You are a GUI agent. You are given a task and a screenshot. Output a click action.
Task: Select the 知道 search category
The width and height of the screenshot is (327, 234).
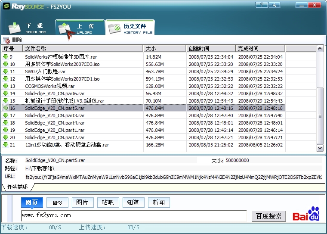[x=133, y=203]
